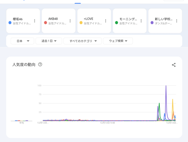Click the help question mark beside 人気度の動向
Viewport: 188px width, 142px height.
[40, 65]
